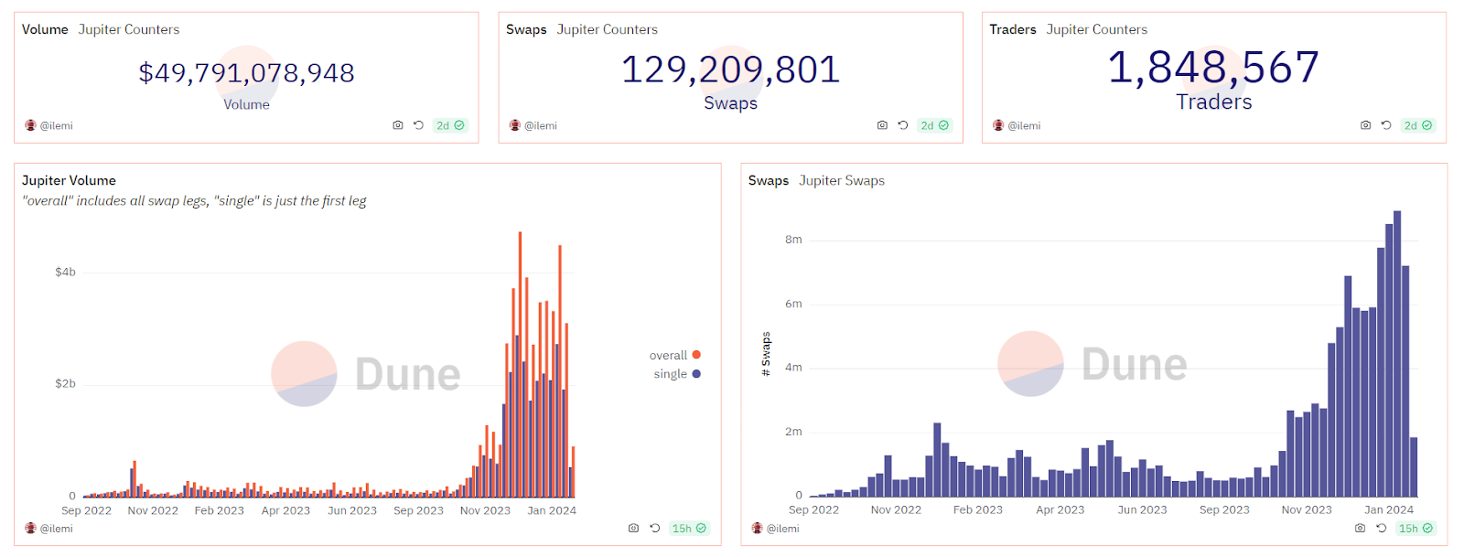The height and width of the screenshot is (557, 1464).
Task: Open @ilemi link below Jupiter Volume chart
Action: pos(57,529)
